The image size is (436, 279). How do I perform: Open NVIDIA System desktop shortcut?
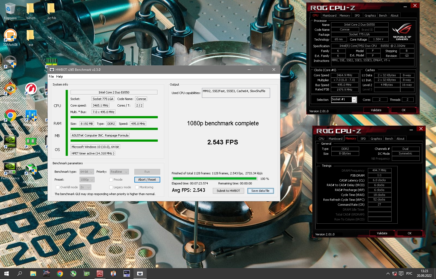click(x=10, y=146)
